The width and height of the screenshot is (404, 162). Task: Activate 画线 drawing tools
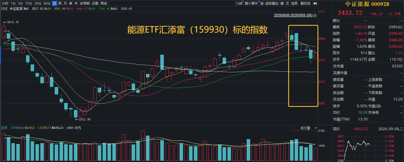(x=104, y=4)
